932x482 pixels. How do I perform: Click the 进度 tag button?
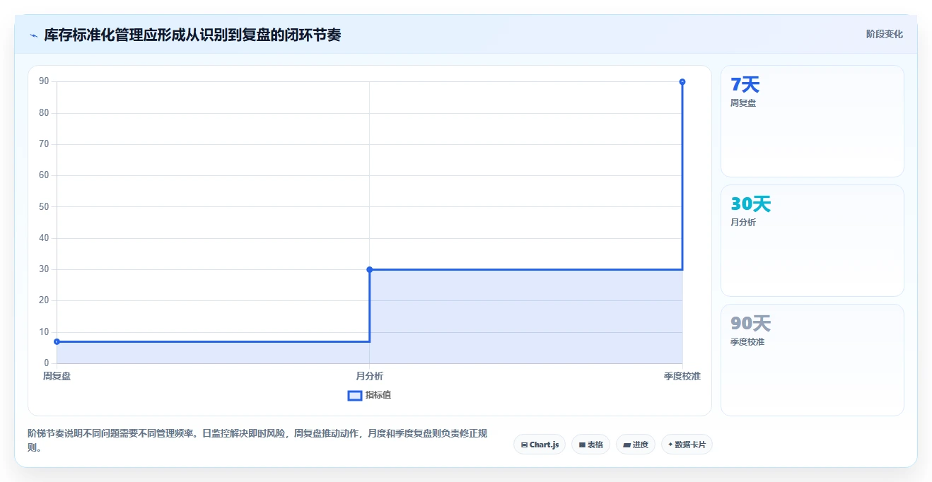point(636,445)
